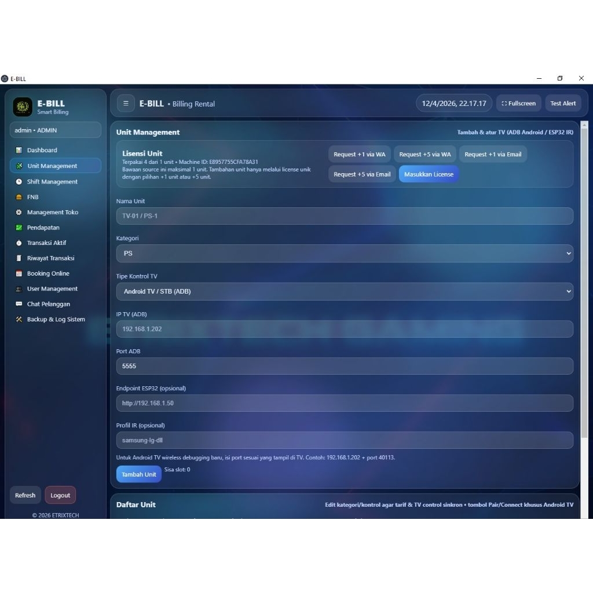Open User Management page
The height and width of the screenshot is (593, 593).
click(55, 289)
